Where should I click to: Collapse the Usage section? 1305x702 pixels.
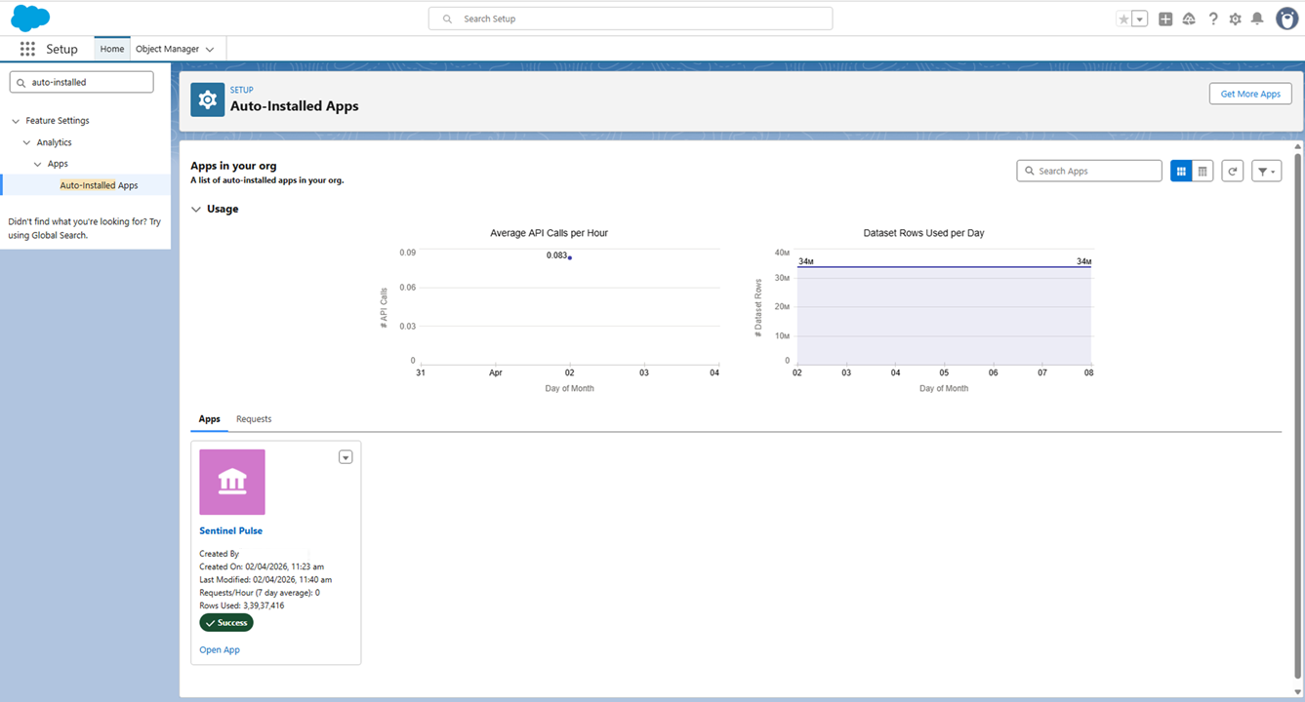(x=197, y=209)
